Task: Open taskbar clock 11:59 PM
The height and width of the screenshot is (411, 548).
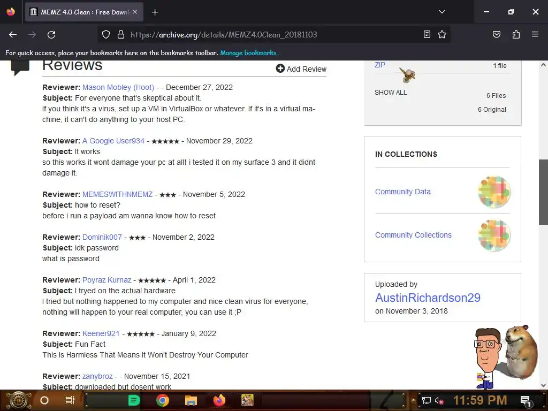Action: tap(480, 400)
